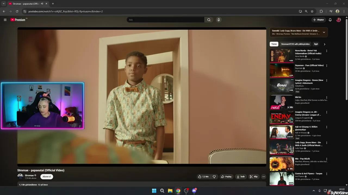Open Enemy Arcane video title

[308, 113]
